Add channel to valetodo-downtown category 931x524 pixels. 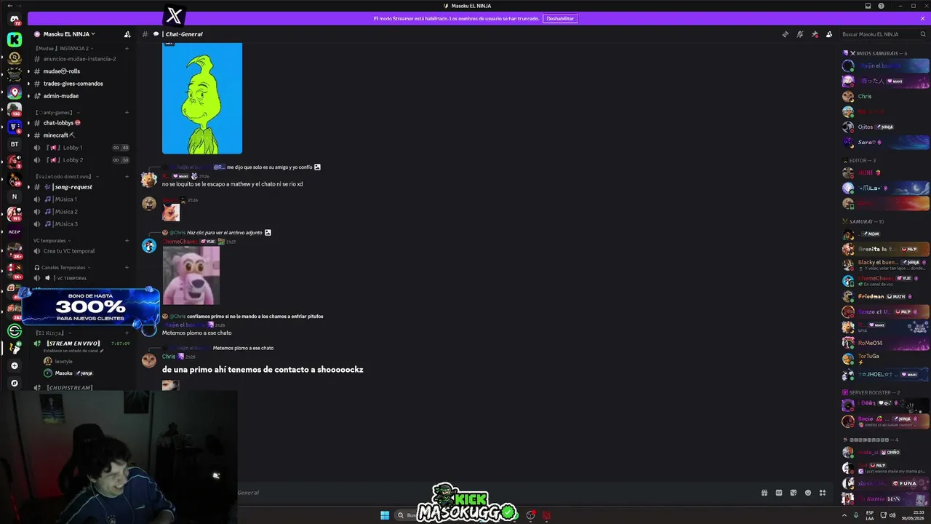click(x=127, y=176)
